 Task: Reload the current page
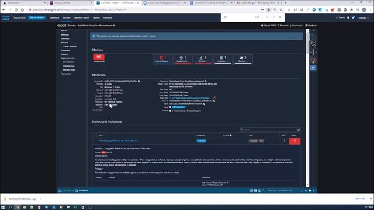coord(16,10)
